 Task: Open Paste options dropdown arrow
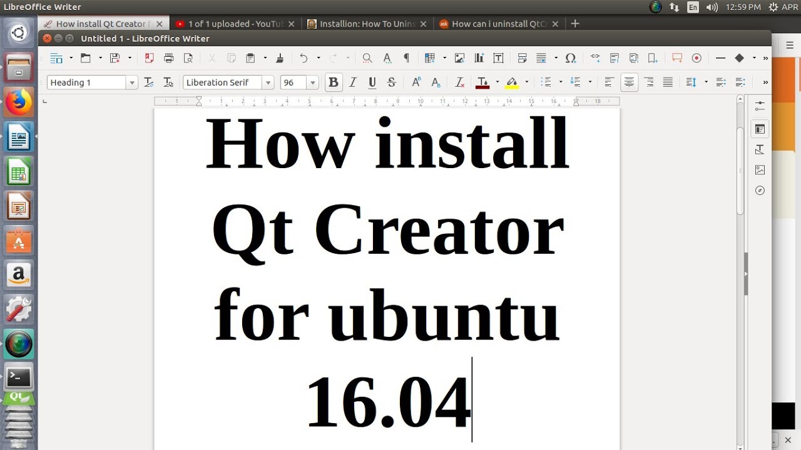[265, 58]
